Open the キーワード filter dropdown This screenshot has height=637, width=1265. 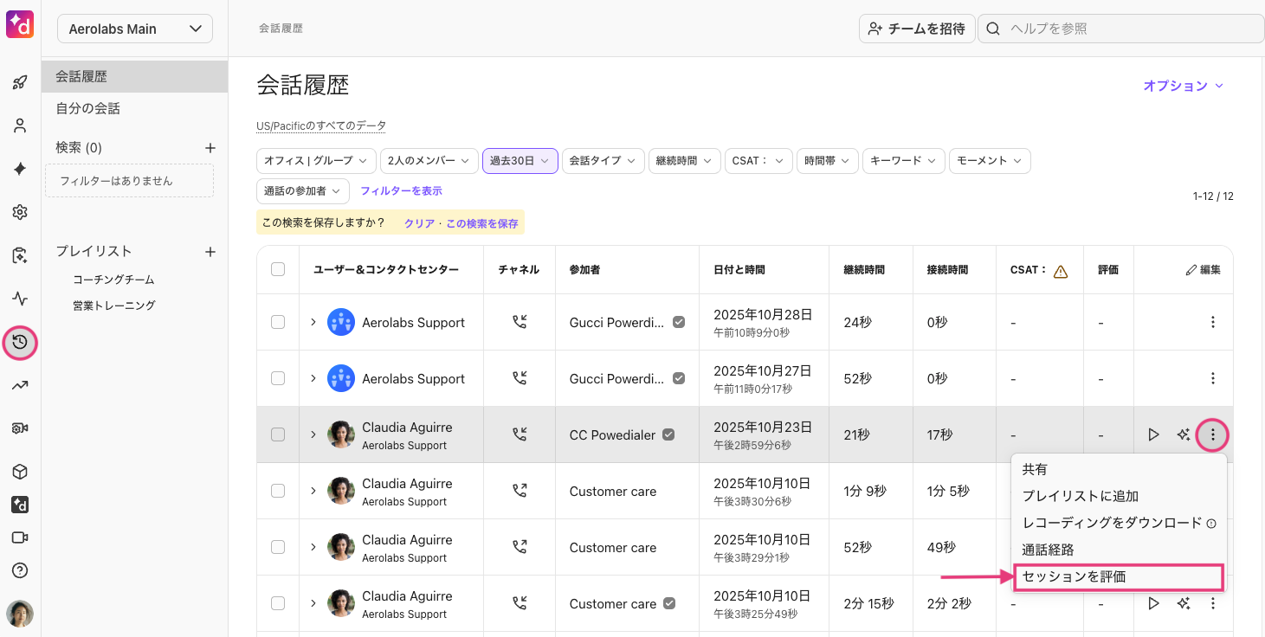[903, 161]
